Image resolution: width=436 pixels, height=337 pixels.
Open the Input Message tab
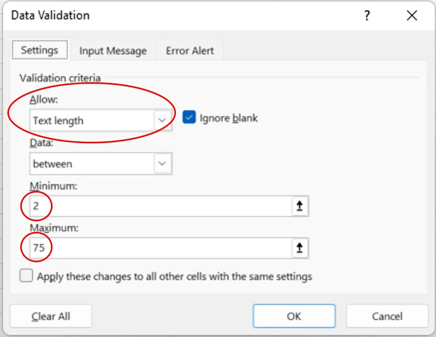point(113,51)
